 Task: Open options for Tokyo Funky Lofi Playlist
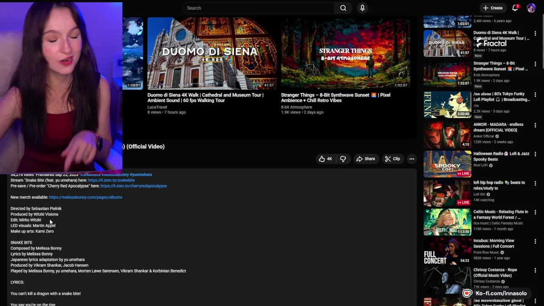(535, 95)
